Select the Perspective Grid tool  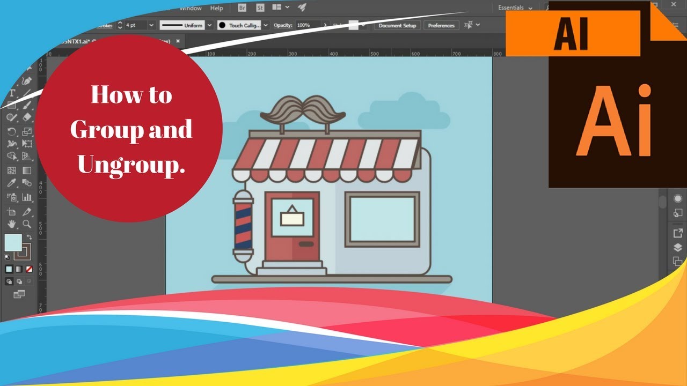pos(26,156)
